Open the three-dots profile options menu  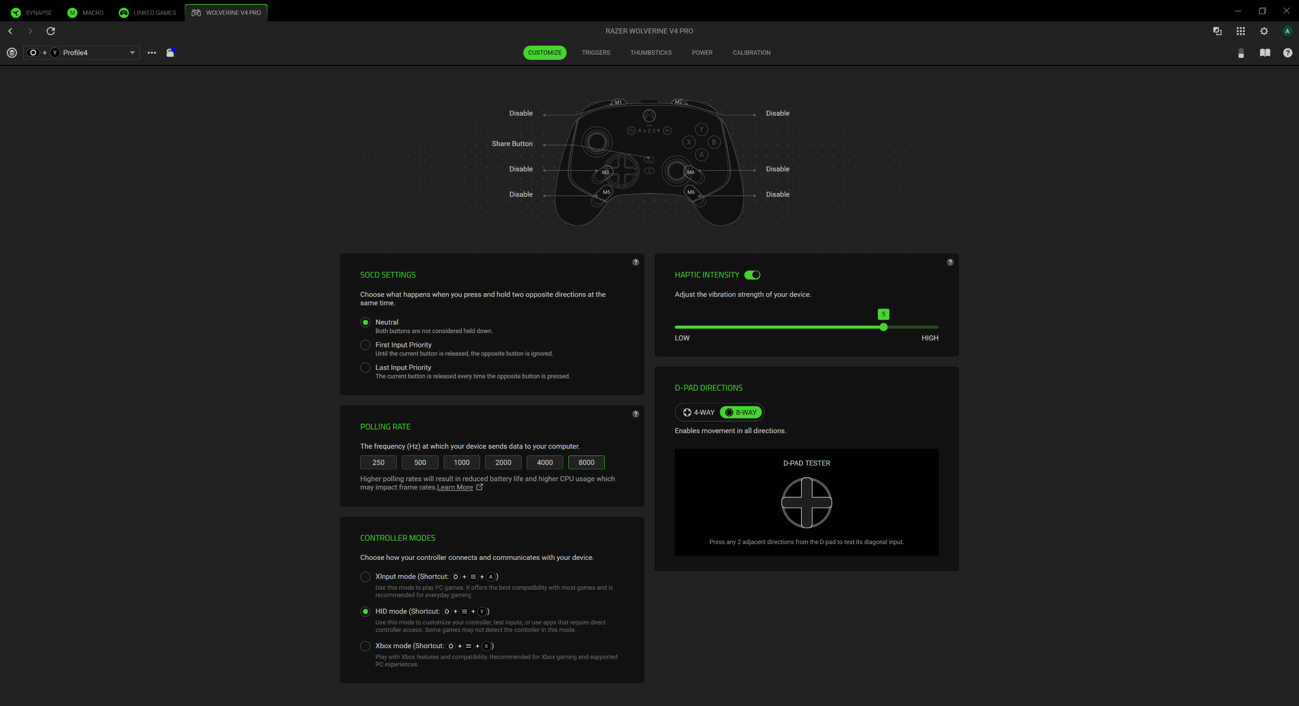pos(152,53)
